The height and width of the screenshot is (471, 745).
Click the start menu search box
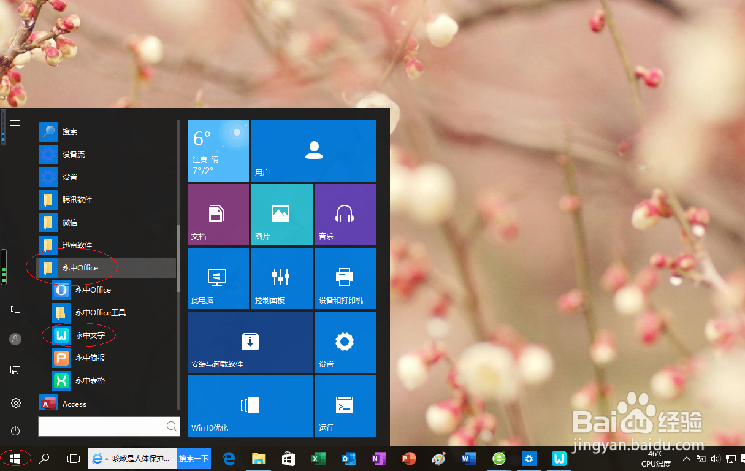pyautogui.click(x=109, y=426)
